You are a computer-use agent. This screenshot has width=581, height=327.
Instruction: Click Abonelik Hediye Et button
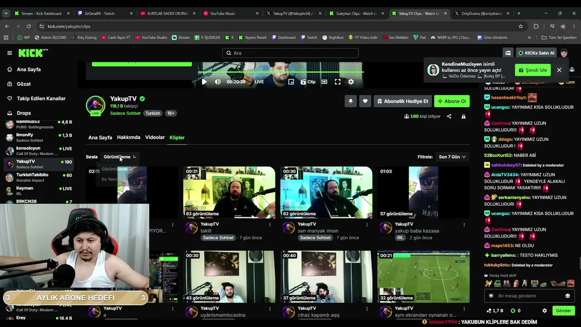(x=402, y=101)
